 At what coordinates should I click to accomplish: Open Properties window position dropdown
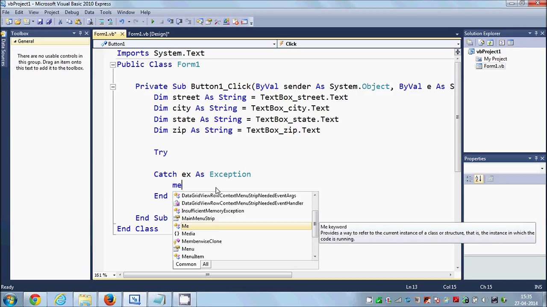point(530,159)
